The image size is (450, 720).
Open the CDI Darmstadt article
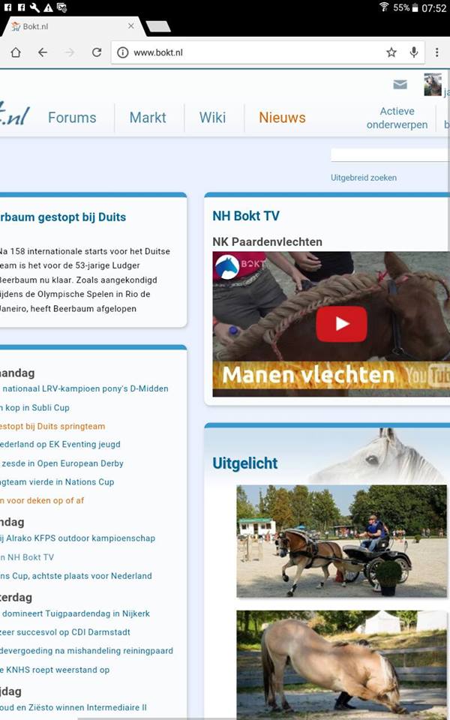point(65,632)
